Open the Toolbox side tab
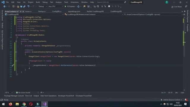 click(x=2, y=25)
